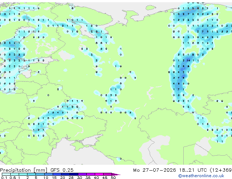232x179 pixels.
Task: Click the 30–35 mm purple legend swatch
Action: click(x=82, y=174)
